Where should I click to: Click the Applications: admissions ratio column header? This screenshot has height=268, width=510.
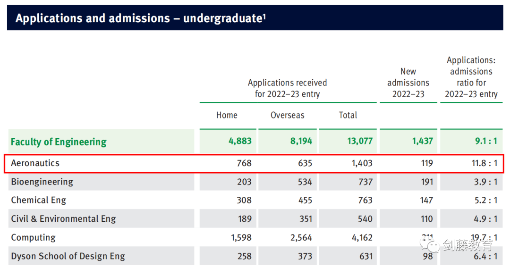click(x=471, y=77)
